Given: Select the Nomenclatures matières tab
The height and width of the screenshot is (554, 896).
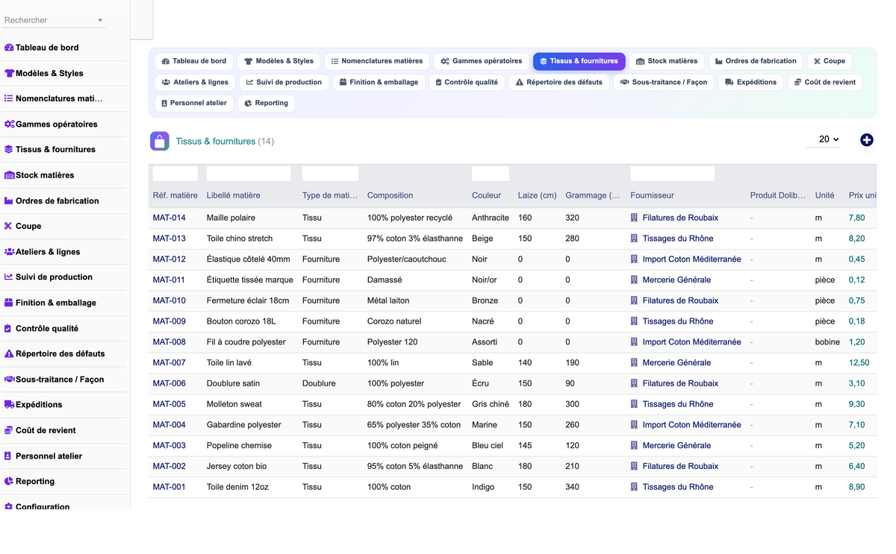Looking at the screenshot, I should click(x=377, y=61).
